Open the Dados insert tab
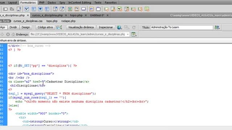Viewport: 232px width, 130px height. coord(52,3)
